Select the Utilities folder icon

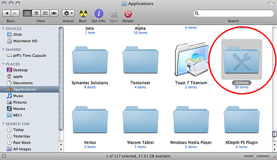pos(242,60)
